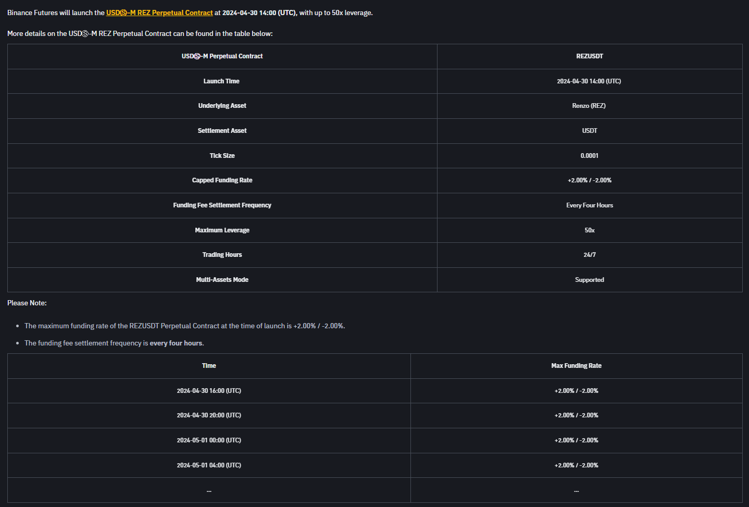The image size is (749, 507).
Task: Select the 50x maximum leverage value
Action: tap(589, 230)
